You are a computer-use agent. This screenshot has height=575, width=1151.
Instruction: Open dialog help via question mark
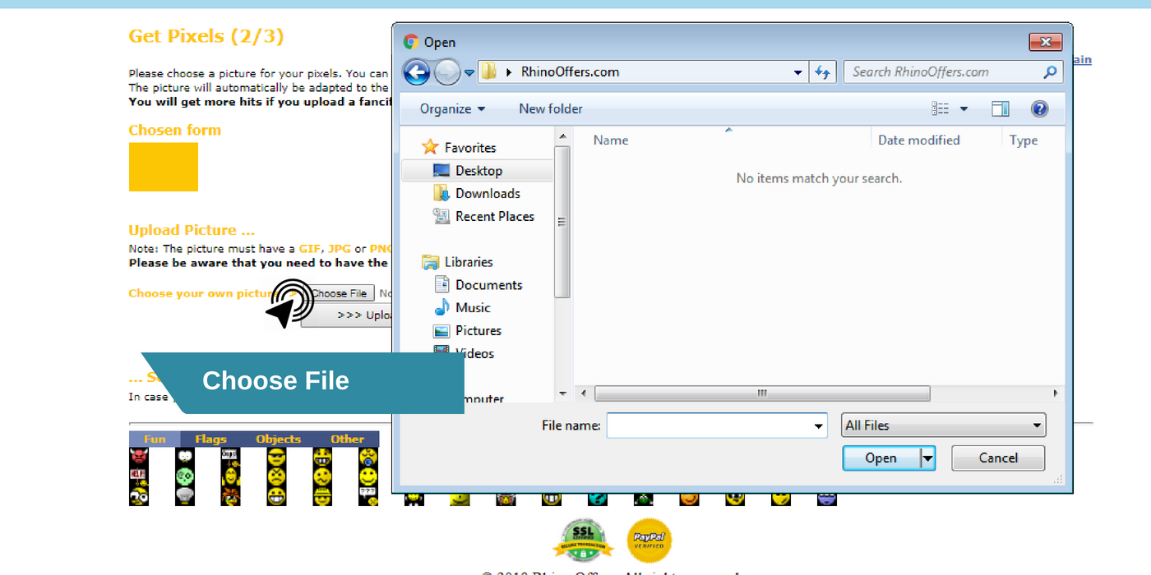(x=1039, y=108)
